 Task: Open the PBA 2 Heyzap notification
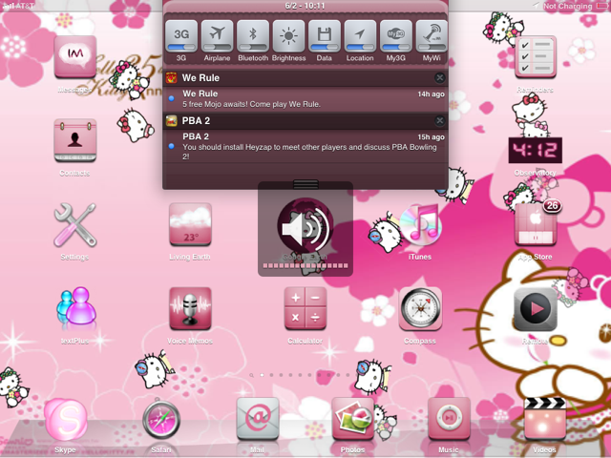(305, 146)
